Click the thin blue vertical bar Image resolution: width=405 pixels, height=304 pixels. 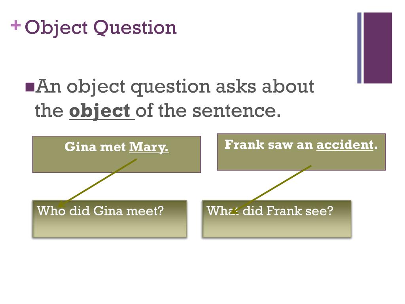click(x=359, y=48)
